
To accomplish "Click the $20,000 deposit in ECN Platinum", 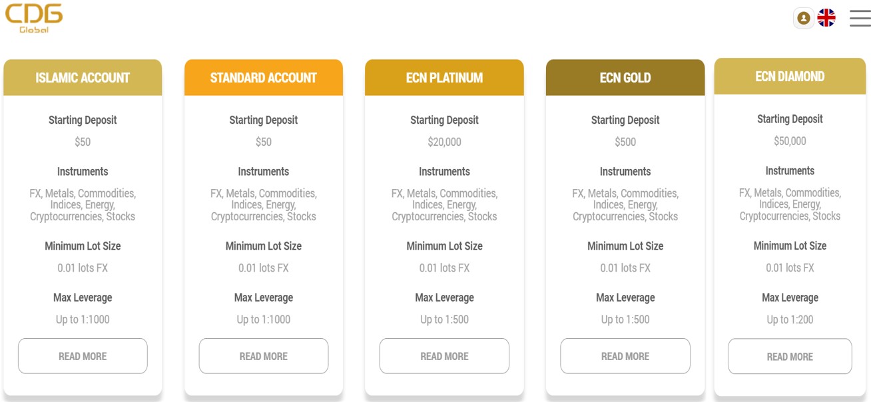I will pyautogui.click(x=444, y=142).
